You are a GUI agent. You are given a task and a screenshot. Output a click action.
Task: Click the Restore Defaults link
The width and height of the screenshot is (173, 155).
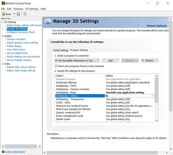coord(157,26)
